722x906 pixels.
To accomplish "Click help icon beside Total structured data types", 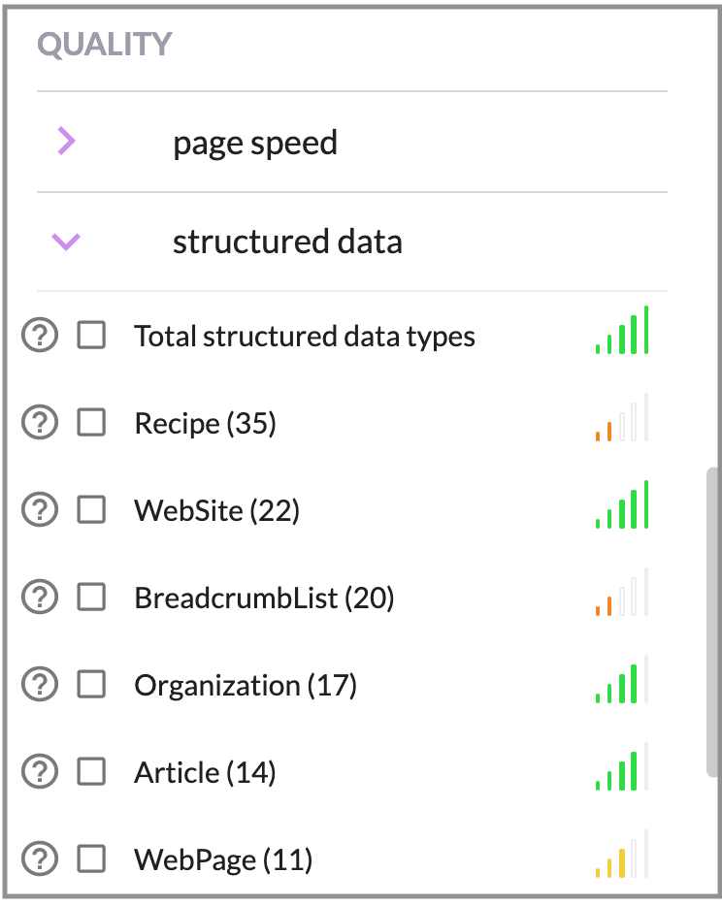I will click(40, 337).
